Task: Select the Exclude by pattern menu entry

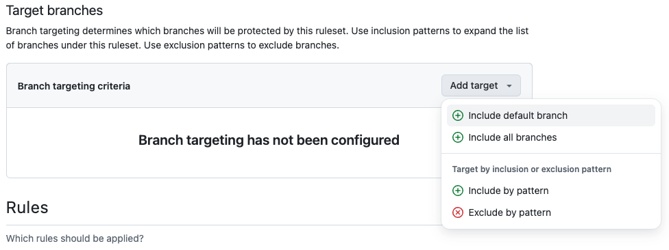Action: 551,212
